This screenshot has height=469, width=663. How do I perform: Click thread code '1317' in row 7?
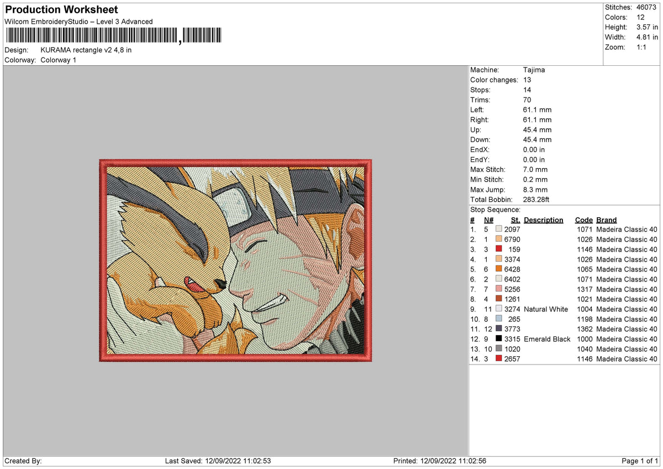(x=585, y=289)
